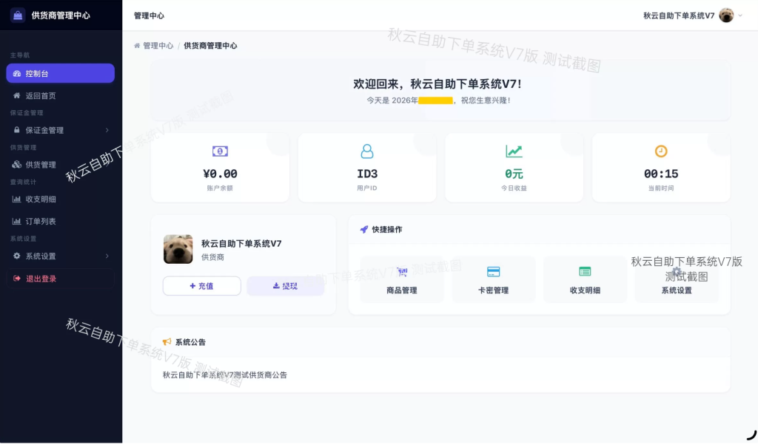This screenshot has height=447, width=758.
Task: Click the avatar in the top-right header
Action: (x=726, y=16)
